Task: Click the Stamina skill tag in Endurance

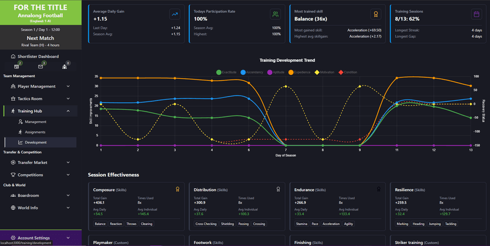Action: (301, 224)
